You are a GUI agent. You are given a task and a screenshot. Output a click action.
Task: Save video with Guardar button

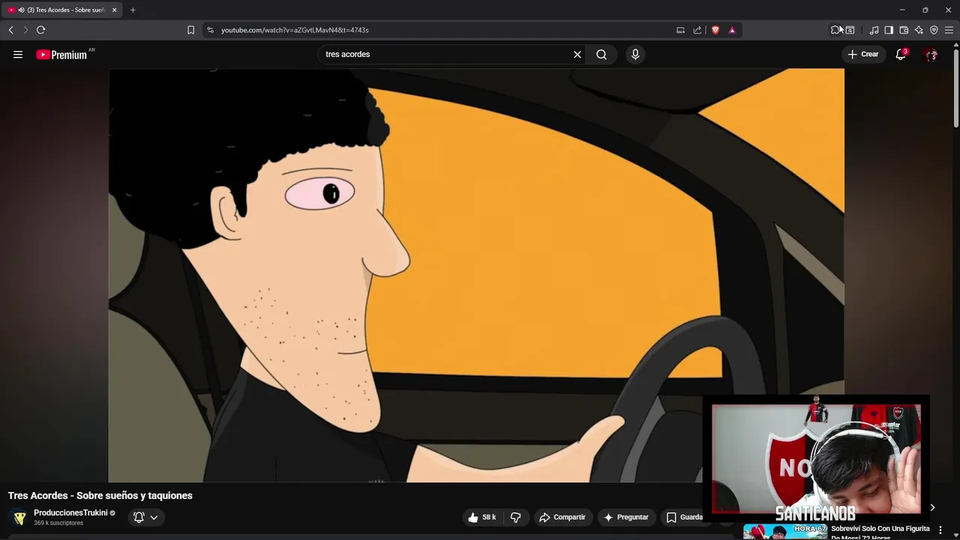684,517
